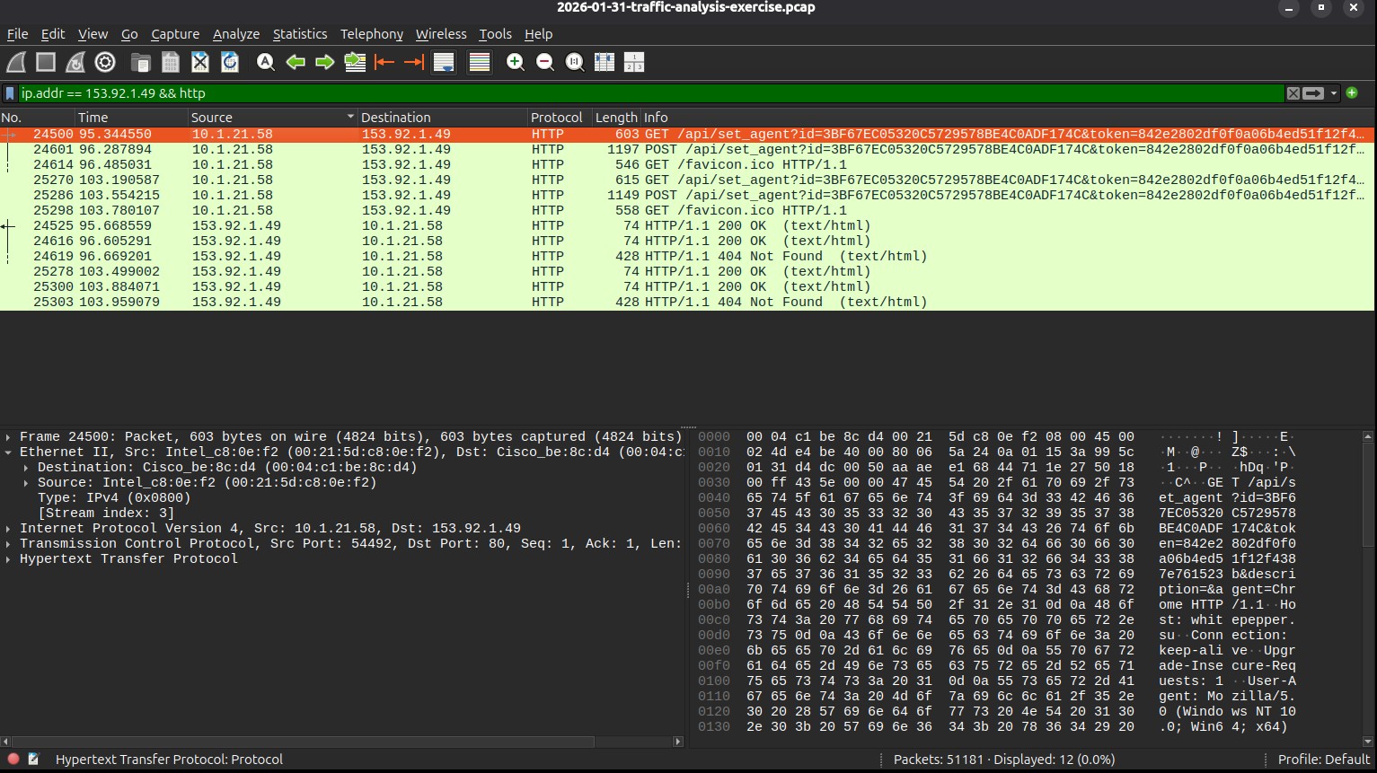
Task: Sort packets by the Info column header
Action: 1007,118
